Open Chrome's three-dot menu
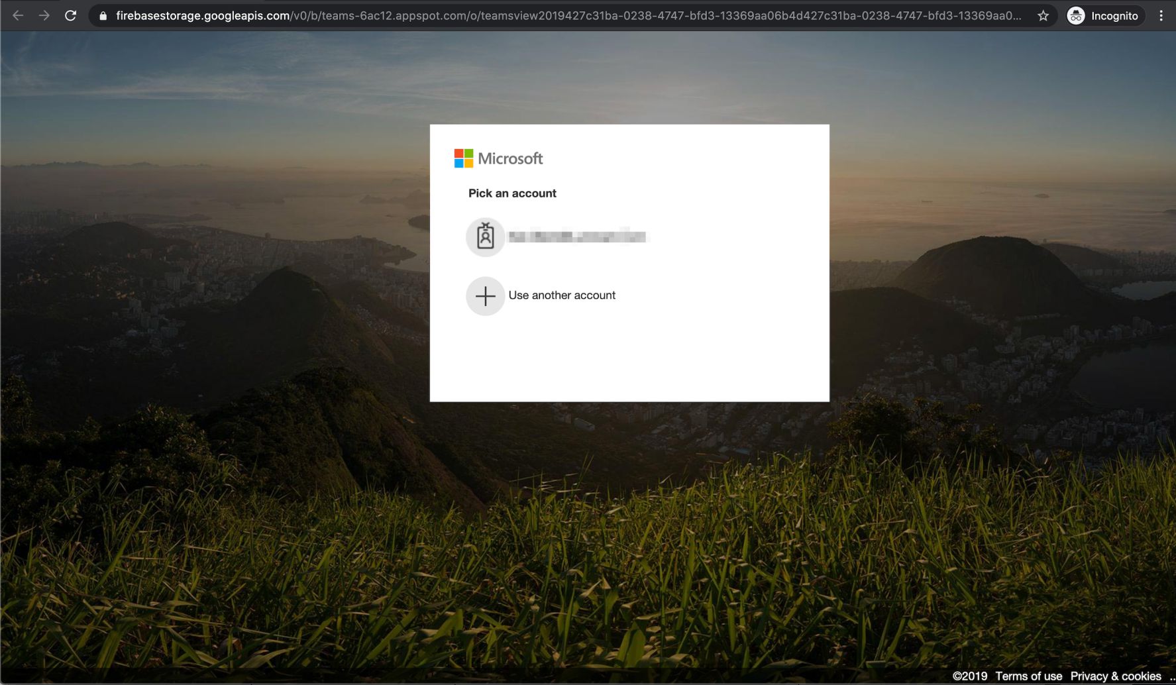 1161,16
